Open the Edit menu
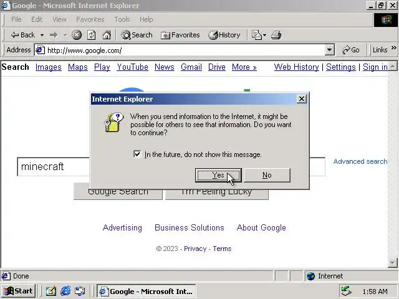399x299 pixels. [x=37, y=19]
